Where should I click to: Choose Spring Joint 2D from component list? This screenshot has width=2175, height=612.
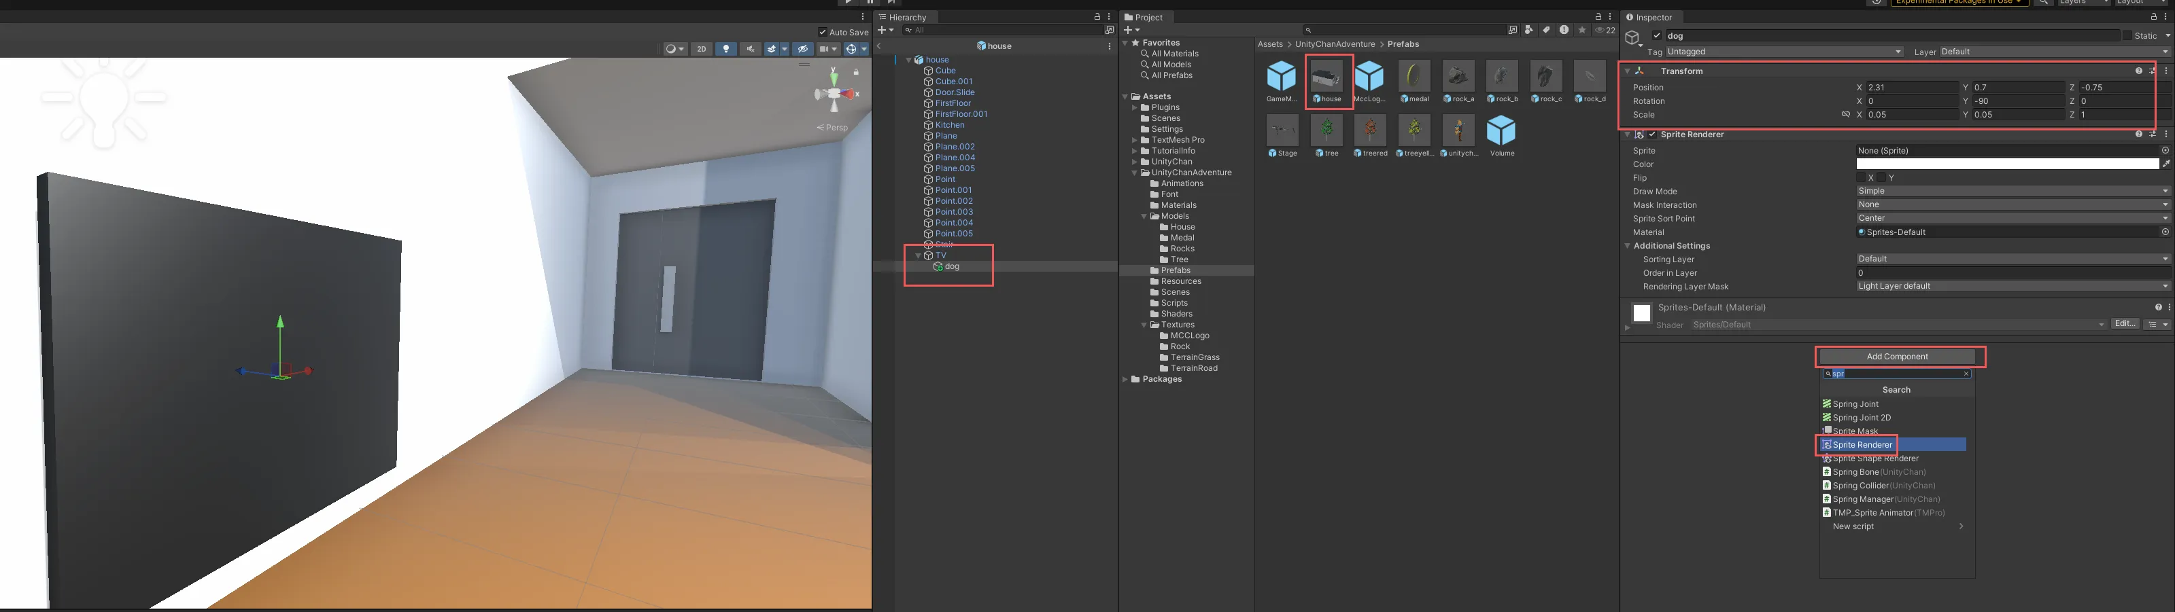1861,417
